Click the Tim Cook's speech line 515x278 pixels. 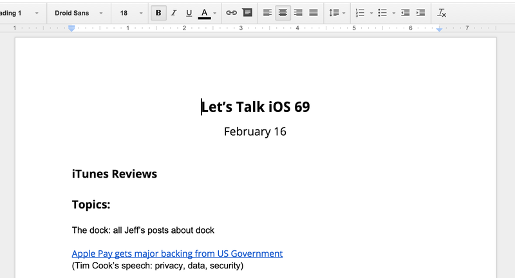point(158,266)
